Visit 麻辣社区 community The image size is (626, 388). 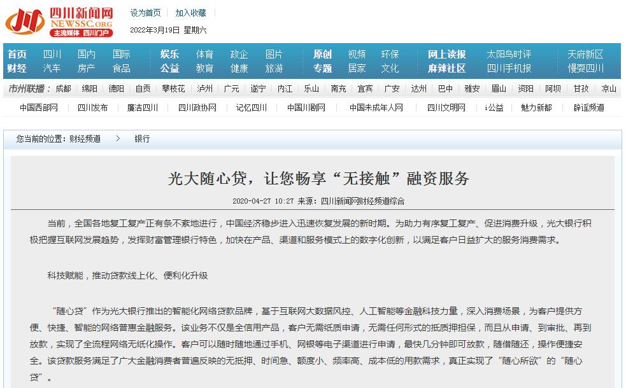coord(447,69)
